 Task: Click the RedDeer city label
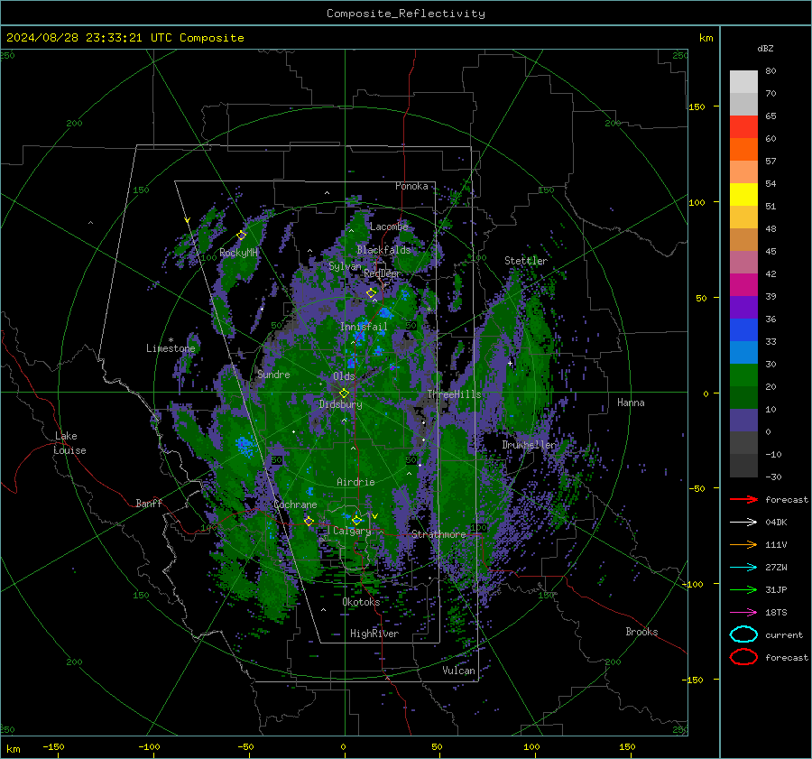(x=383, y=273)
